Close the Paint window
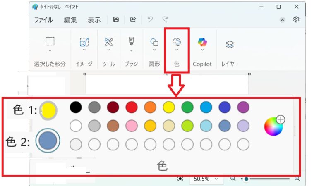Screen dimensions: 331x186 pyautogui.click(x=296, y=7)
